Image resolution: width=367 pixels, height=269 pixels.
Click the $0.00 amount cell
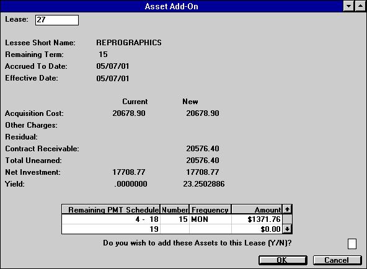(x=257, y=229)
